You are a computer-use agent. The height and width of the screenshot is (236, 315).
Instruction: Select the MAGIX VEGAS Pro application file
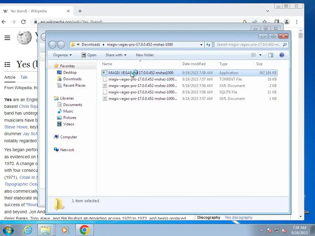click(189, 73)
